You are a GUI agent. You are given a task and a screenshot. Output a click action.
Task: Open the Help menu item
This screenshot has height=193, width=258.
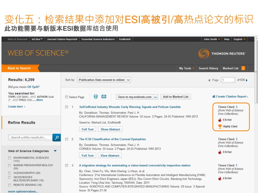(x=227, y=39)
